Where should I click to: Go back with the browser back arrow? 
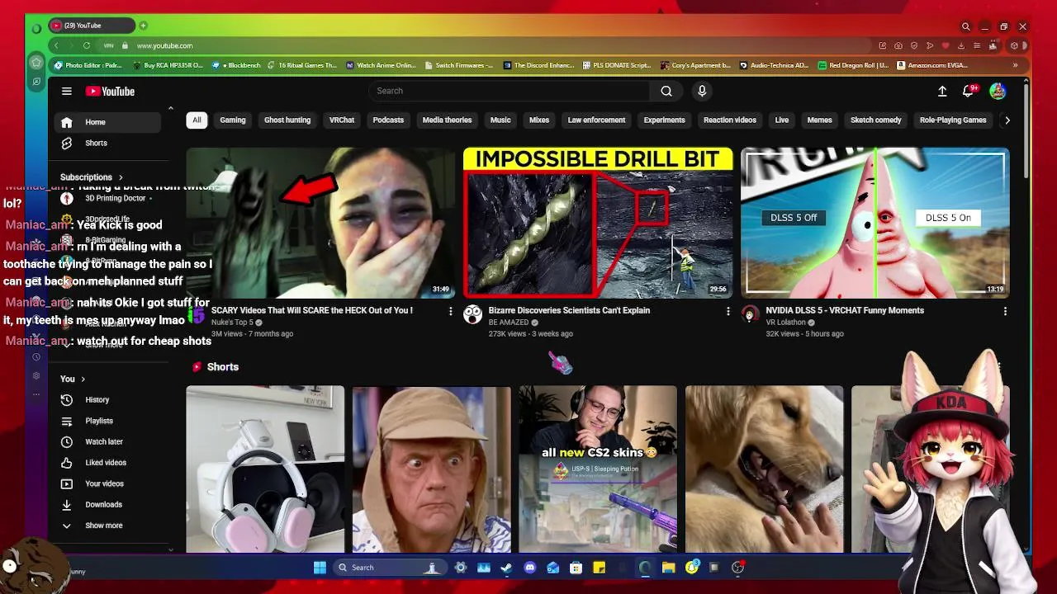tap(55, 45)
